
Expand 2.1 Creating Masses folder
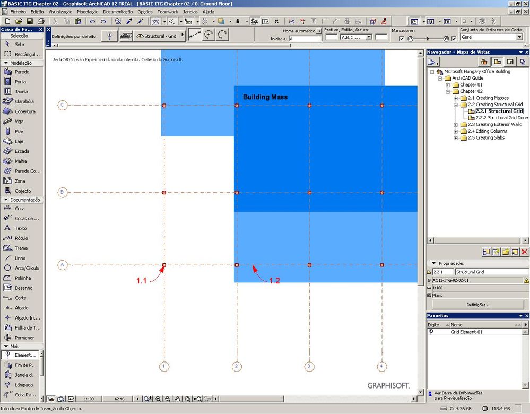[456, 98]
